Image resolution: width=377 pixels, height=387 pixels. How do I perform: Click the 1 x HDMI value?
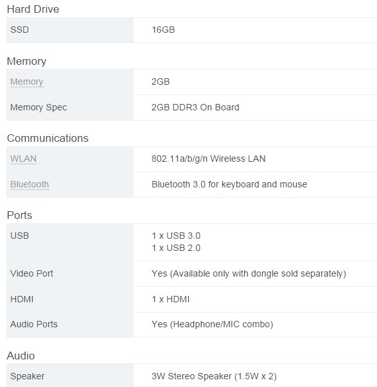170,299
